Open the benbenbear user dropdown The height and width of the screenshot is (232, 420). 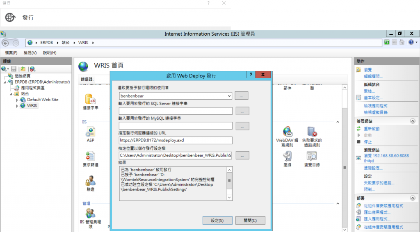pyautogui.click(x=229, y=96)
